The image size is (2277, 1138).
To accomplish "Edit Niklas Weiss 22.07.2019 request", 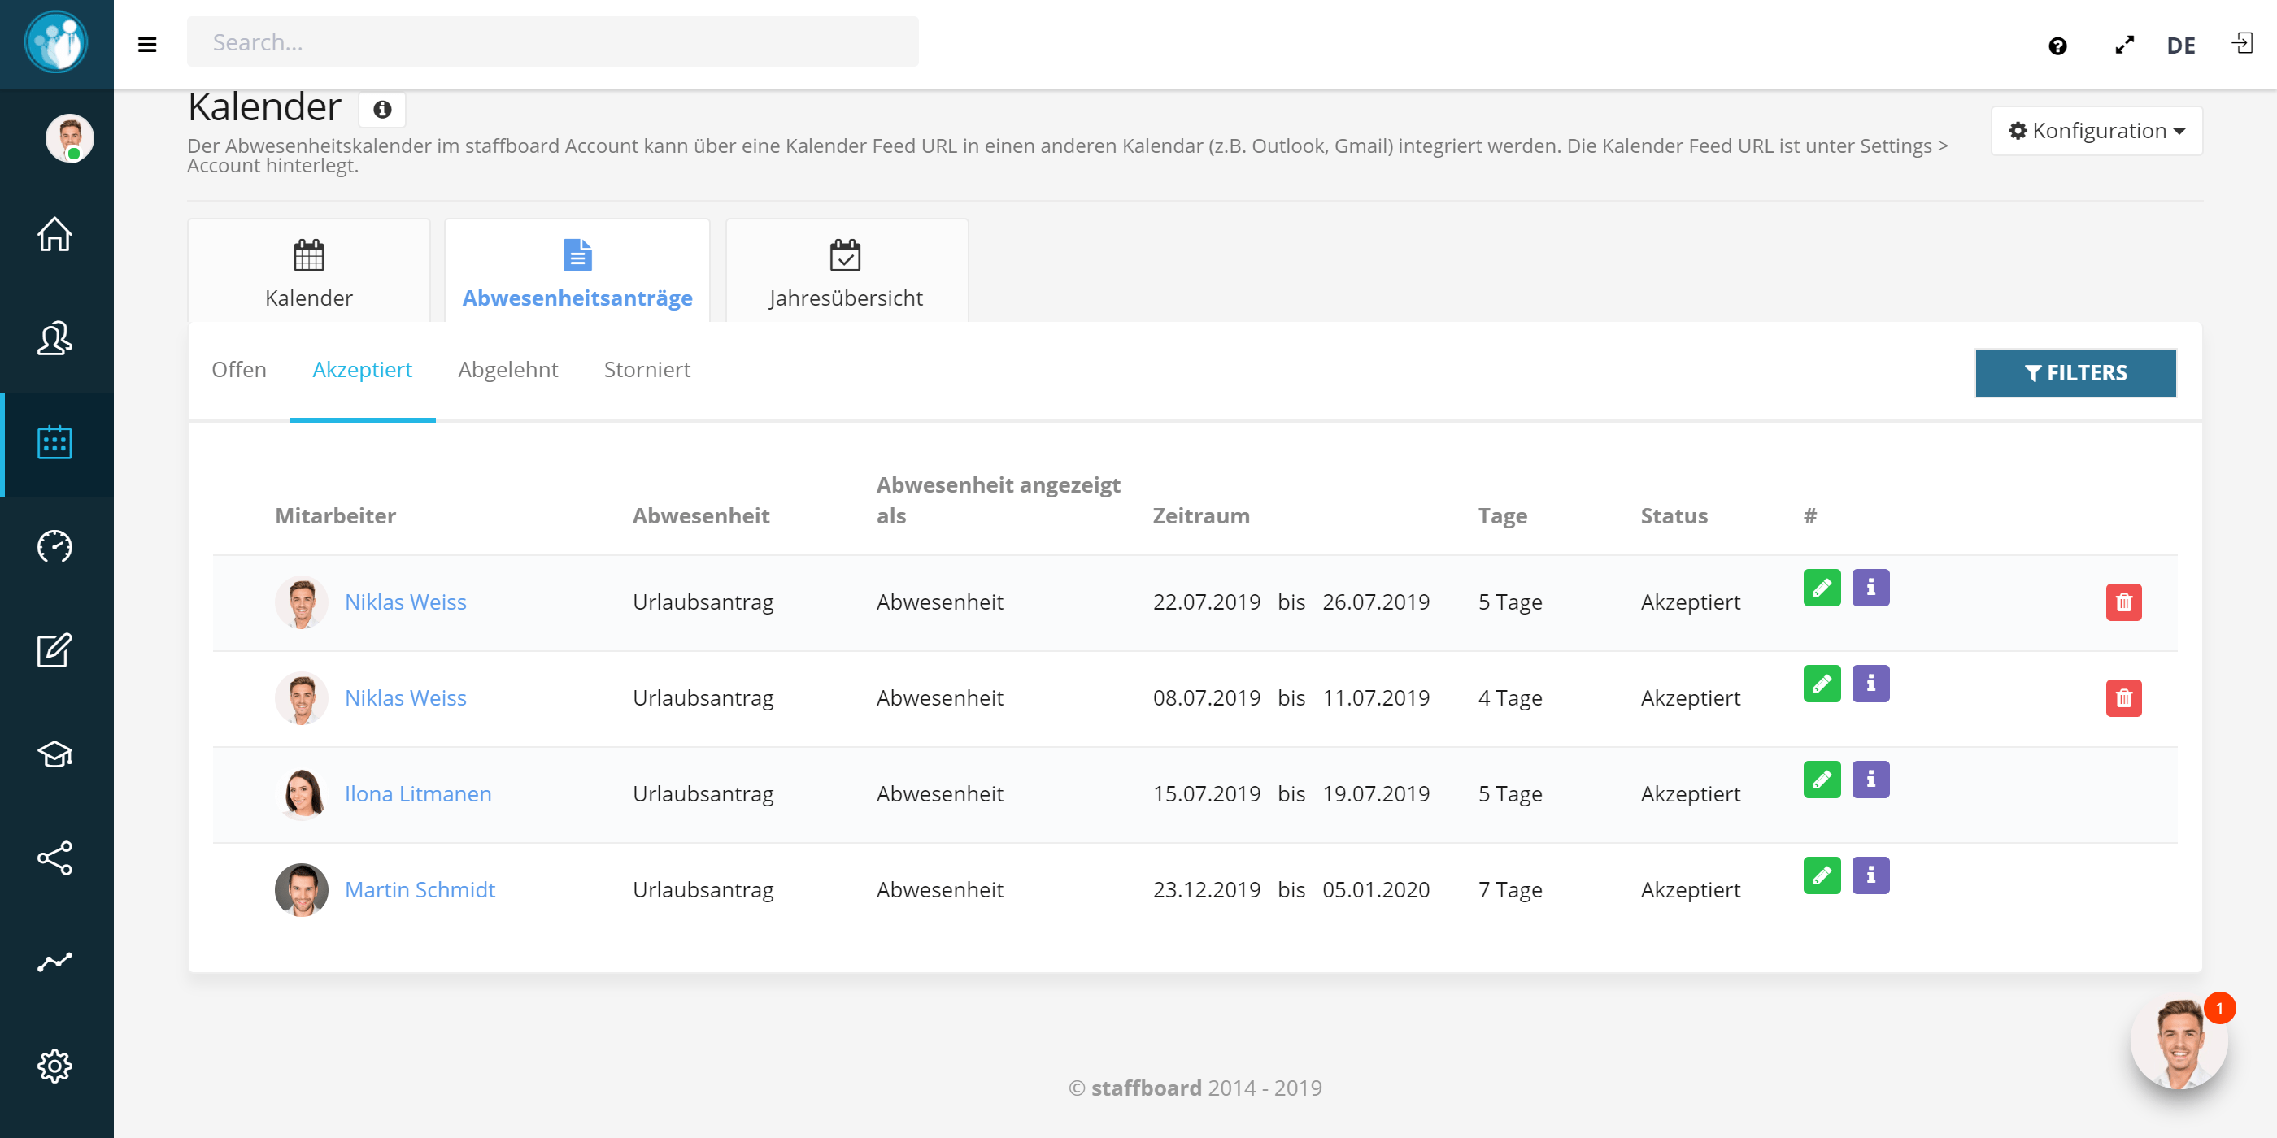I will 1822,588.
